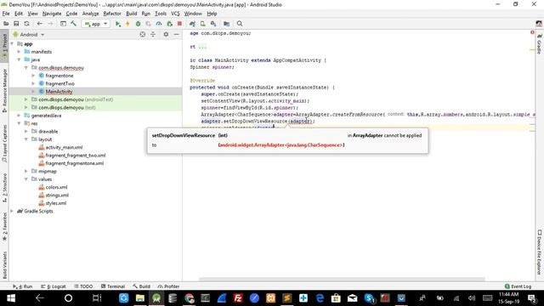544x306 pixels.
Task: Collapse the app module node
Action: pos(13,44)
